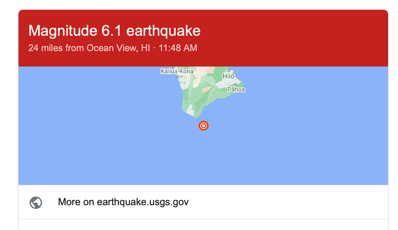Open More on earthquake.usgs.gov link
Viewport: 398px width, 230px height.
[123, 202]
